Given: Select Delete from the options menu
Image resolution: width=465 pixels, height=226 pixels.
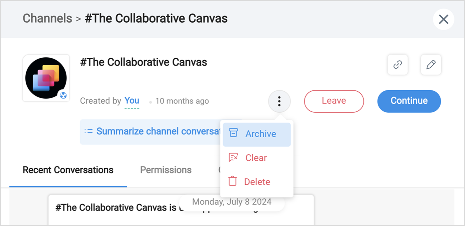Looking at the screenshot, I should (257, 182).
